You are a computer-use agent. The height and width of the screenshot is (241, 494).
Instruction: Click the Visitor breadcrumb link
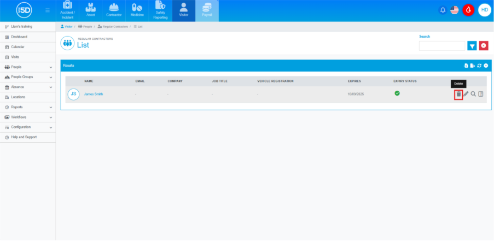coord(66,26)
